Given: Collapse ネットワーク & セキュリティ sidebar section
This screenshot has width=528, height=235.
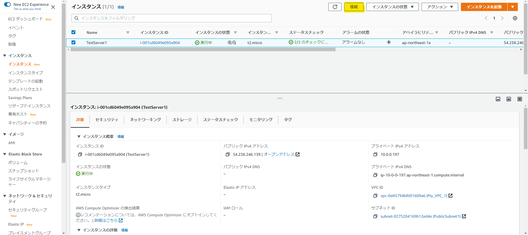Looking at the screenshot, I should tap(5, 196).
